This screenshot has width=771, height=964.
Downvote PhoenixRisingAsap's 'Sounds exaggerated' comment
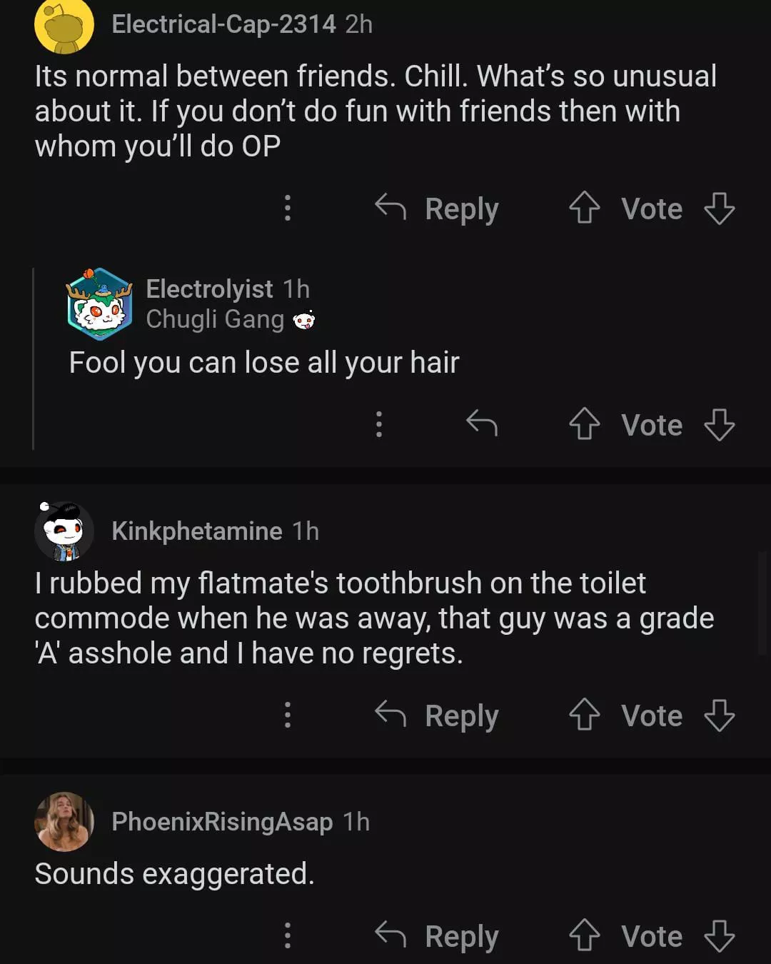pos(719,935)
